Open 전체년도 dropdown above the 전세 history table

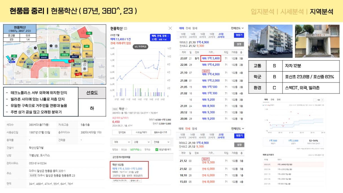pos(238,129)
